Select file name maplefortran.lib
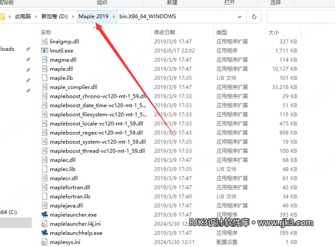This screenshot has width=335, height=247. (70, 197)
